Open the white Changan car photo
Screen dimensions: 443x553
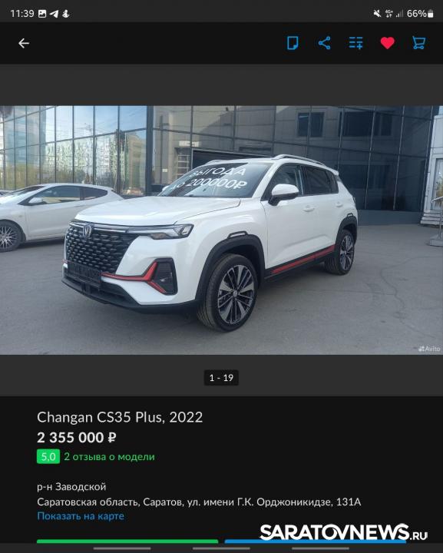(x=221, y=230)
